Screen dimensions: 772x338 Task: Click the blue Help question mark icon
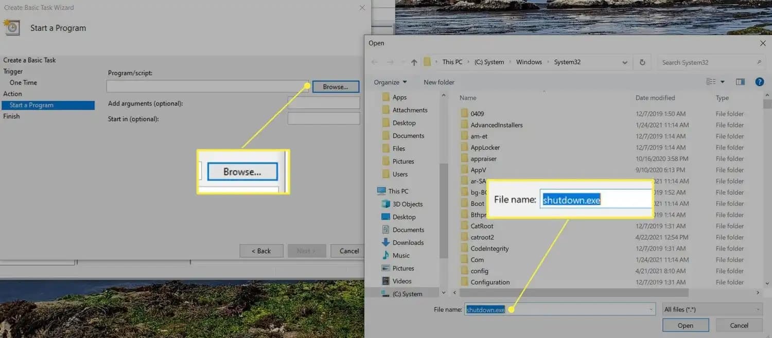(x=759, y=82)
